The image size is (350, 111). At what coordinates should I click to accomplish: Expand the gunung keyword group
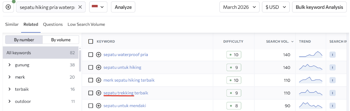click(x=10, y=65)
